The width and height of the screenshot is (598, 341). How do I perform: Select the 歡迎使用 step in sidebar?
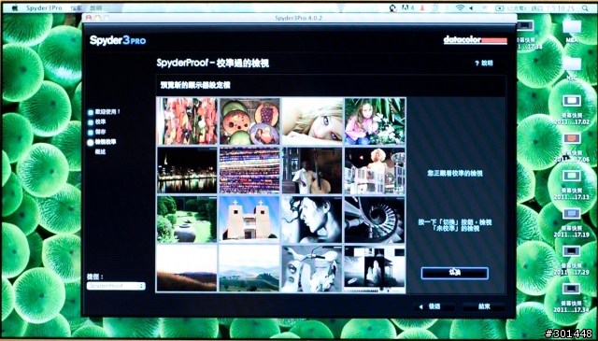104,112
